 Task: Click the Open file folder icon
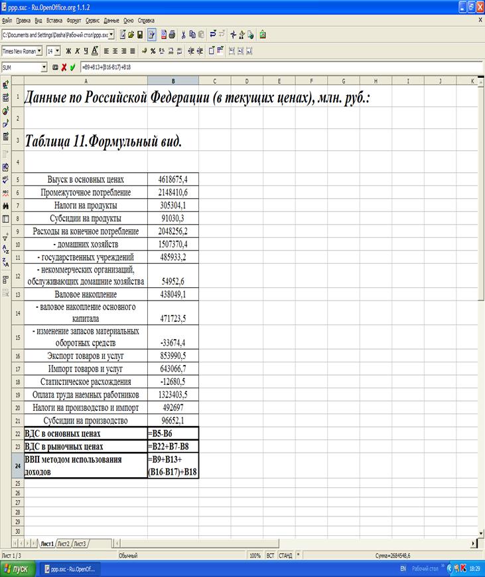click(131, 35)
